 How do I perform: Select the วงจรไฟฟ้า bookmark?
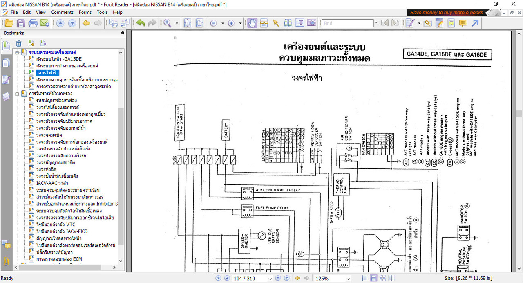coord(47,73)
